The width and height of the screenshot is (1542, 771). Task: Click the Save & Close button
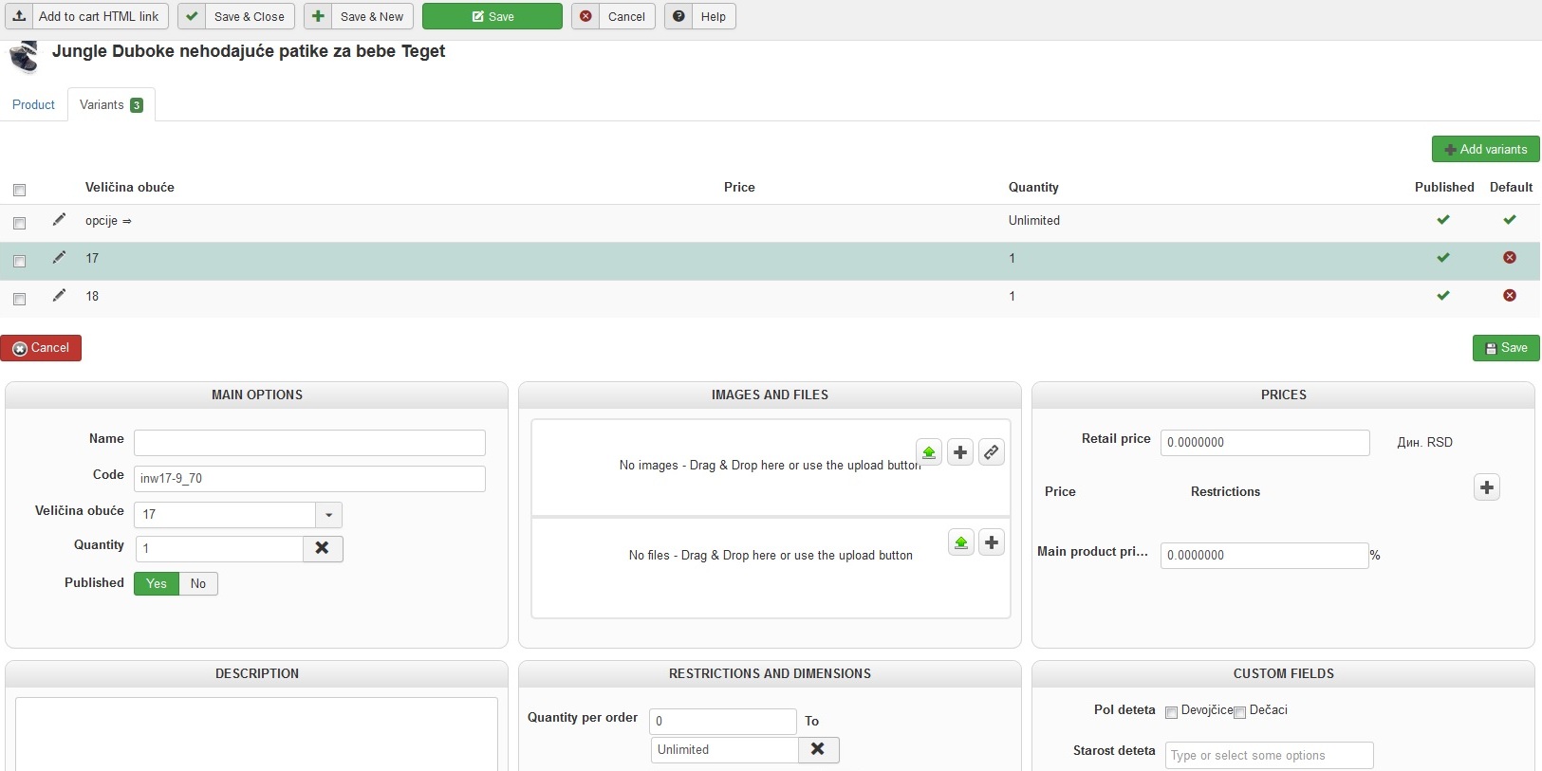(236, 16)
